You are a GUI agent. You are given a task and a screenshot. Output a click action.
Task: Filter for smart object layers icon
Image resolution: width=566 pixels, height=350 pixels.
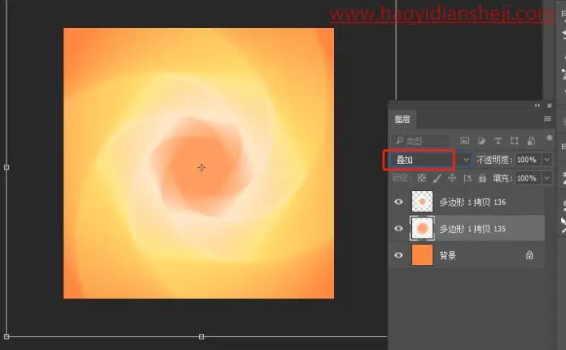pyautogui.click(x=531, y=140)
